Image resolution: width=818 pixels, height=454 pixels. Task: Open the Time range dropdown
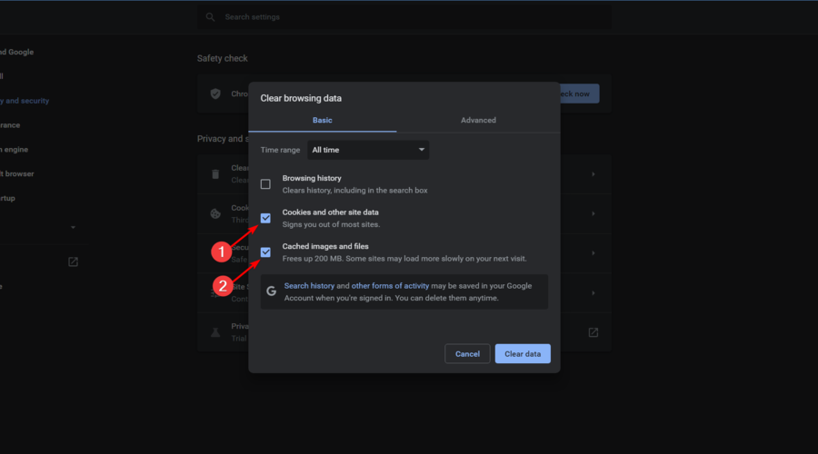pyautogui.click(x=368, y=150)
